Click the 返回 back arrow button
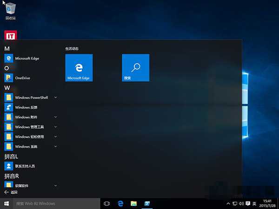 (x=11, y=192)
